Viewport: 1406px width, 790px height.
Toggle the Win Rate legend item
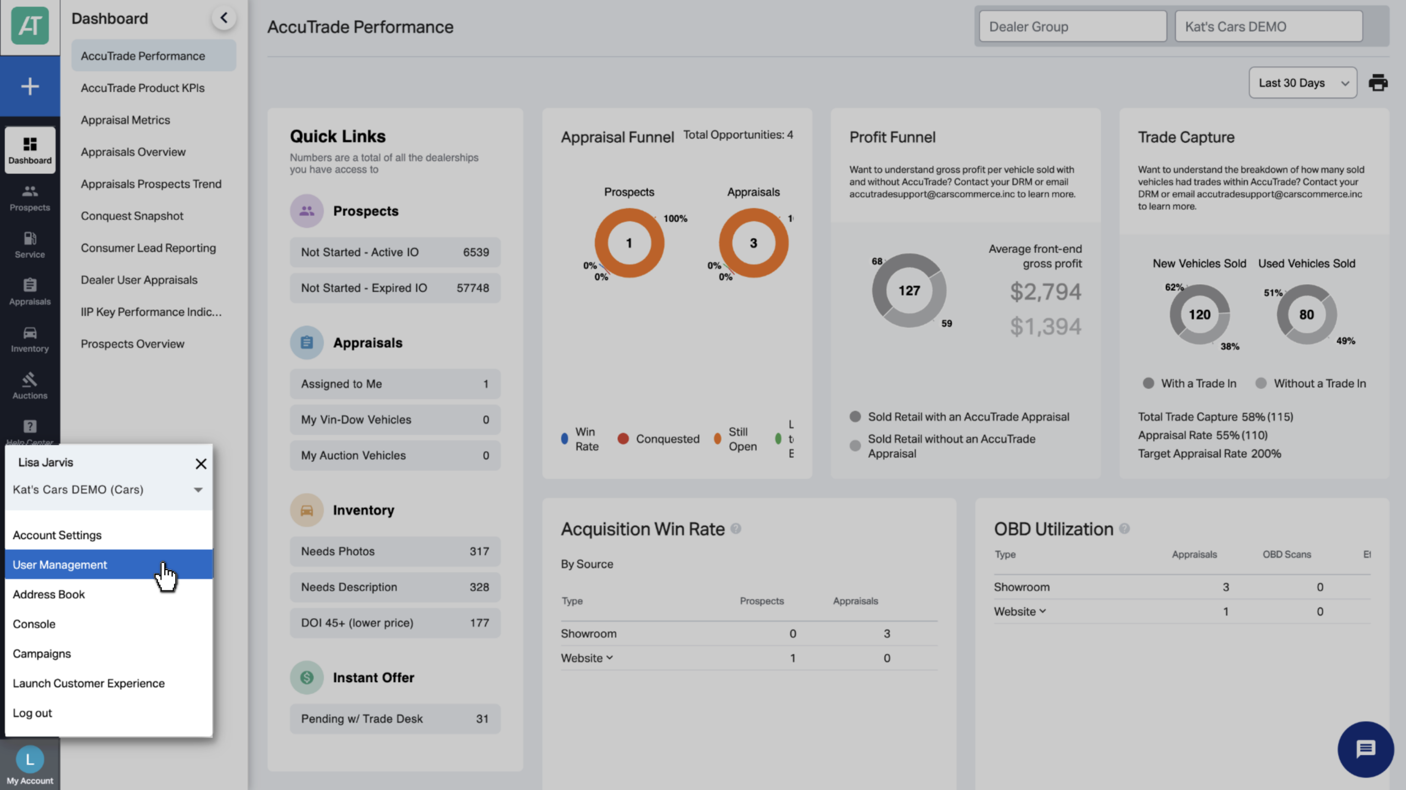580,439
